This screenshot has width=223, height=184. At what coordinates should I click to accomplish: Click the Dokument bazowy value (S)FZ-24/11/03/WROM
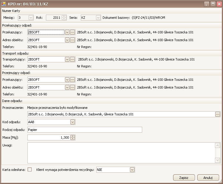coord(148,18)
